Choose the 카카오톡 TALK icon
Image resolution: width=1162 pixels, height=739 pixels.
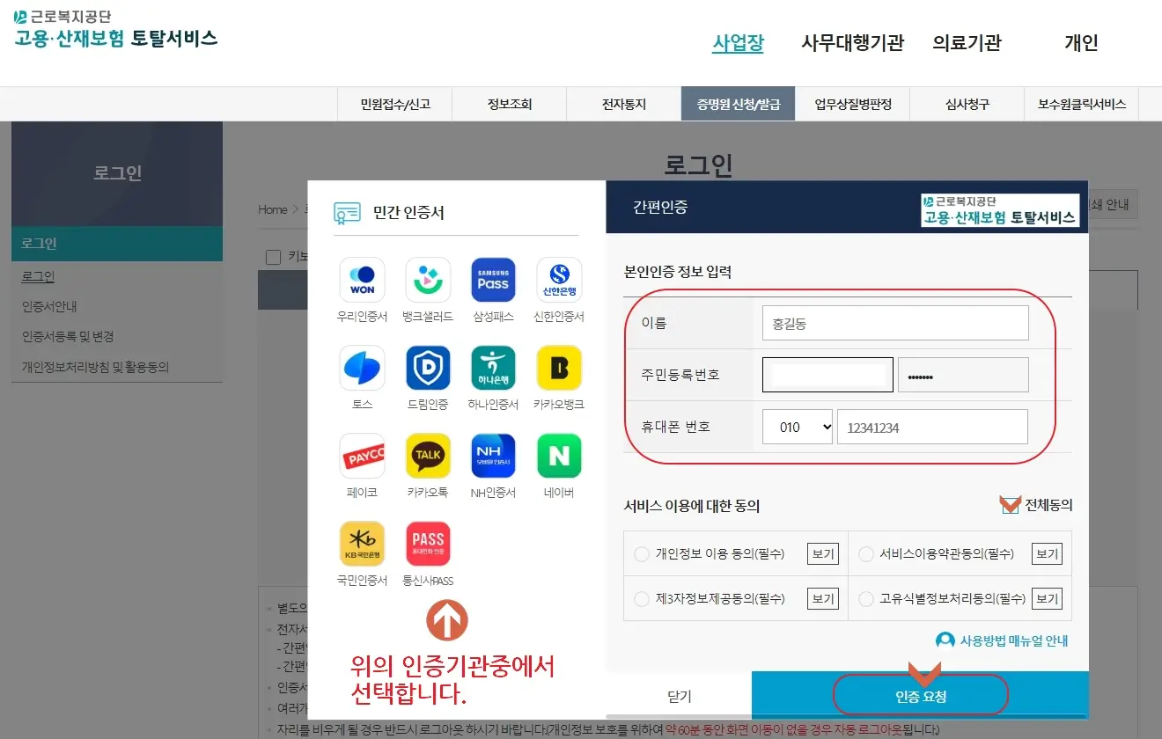[428, 456]
